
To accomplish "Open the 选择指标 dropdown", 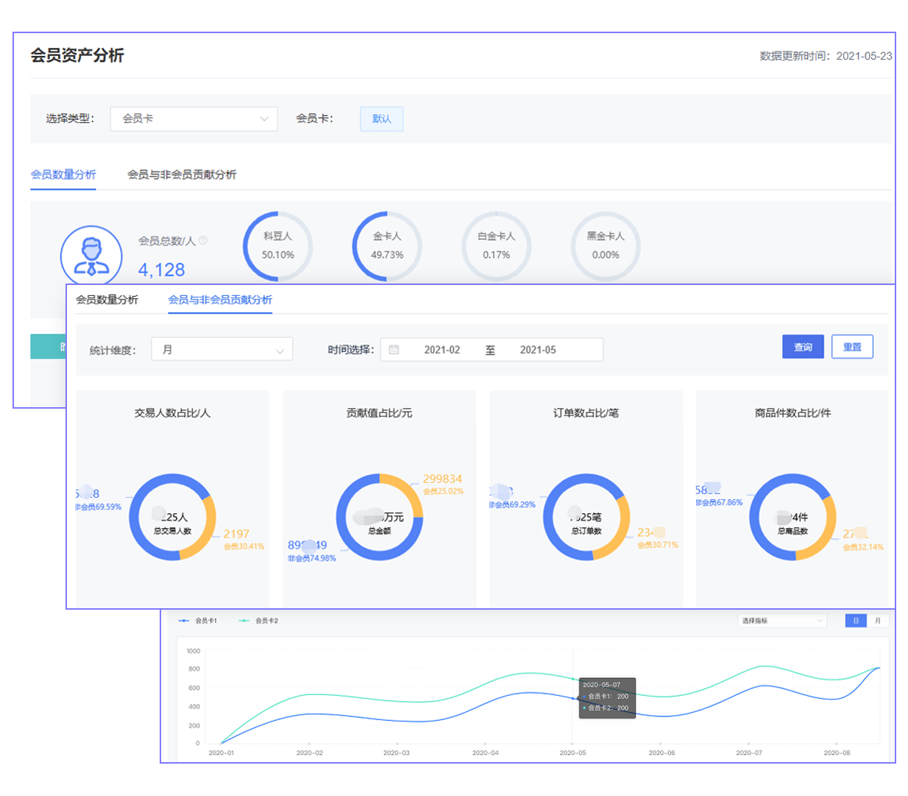I will [781, 621].
